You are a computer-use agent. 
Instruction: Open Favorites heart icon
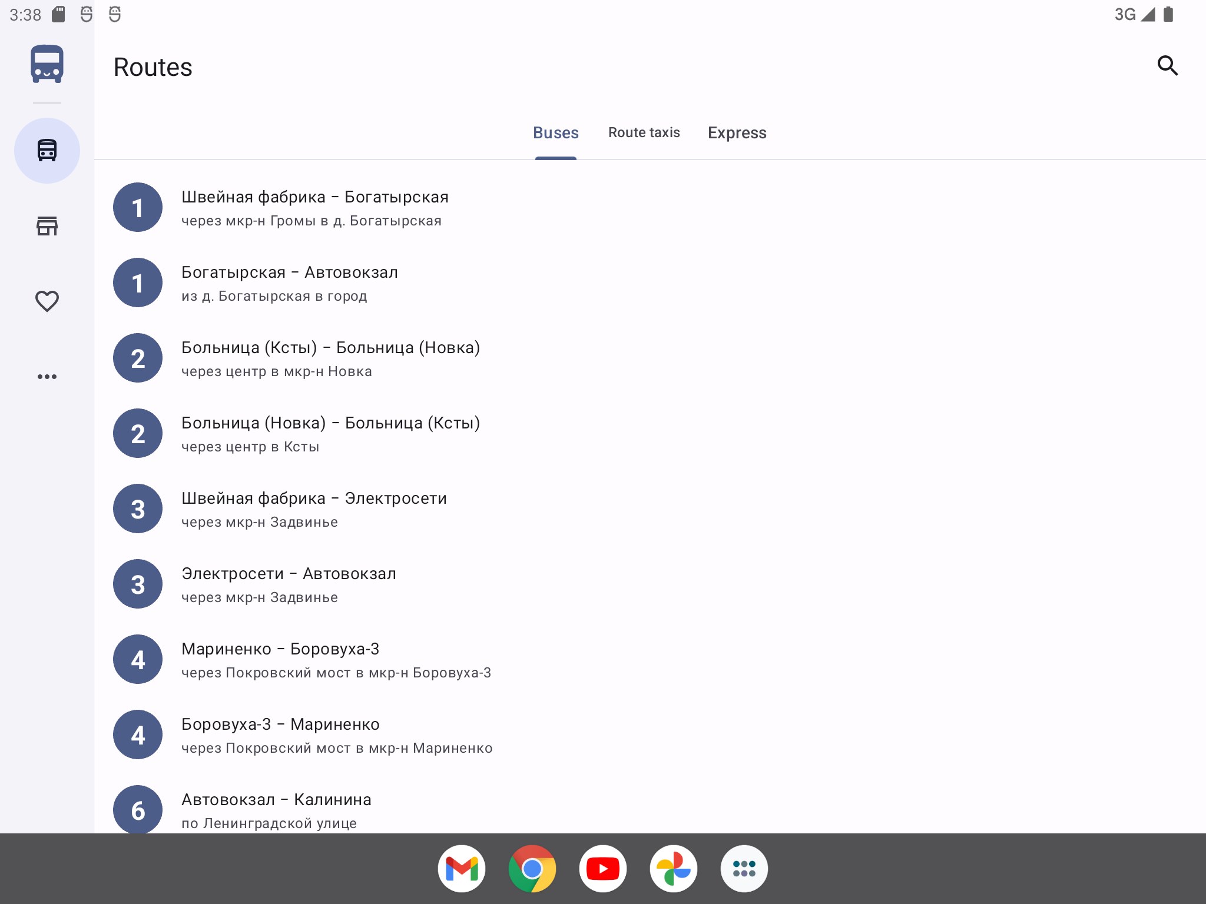coord(47,301)
